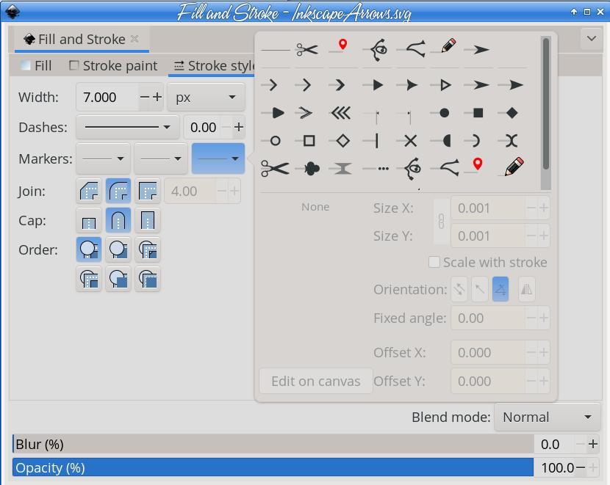Select the round join toggle
Screen dimensions: 610x485
tap(118, 192)
